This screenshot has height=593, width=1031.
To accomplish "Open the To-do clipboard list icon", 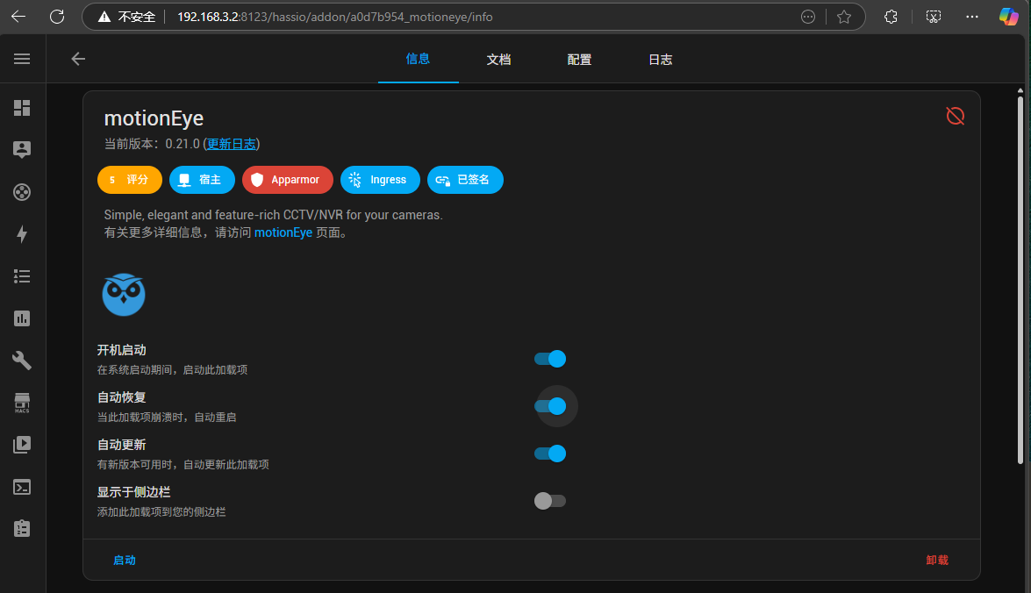I will tap(22, 528).
